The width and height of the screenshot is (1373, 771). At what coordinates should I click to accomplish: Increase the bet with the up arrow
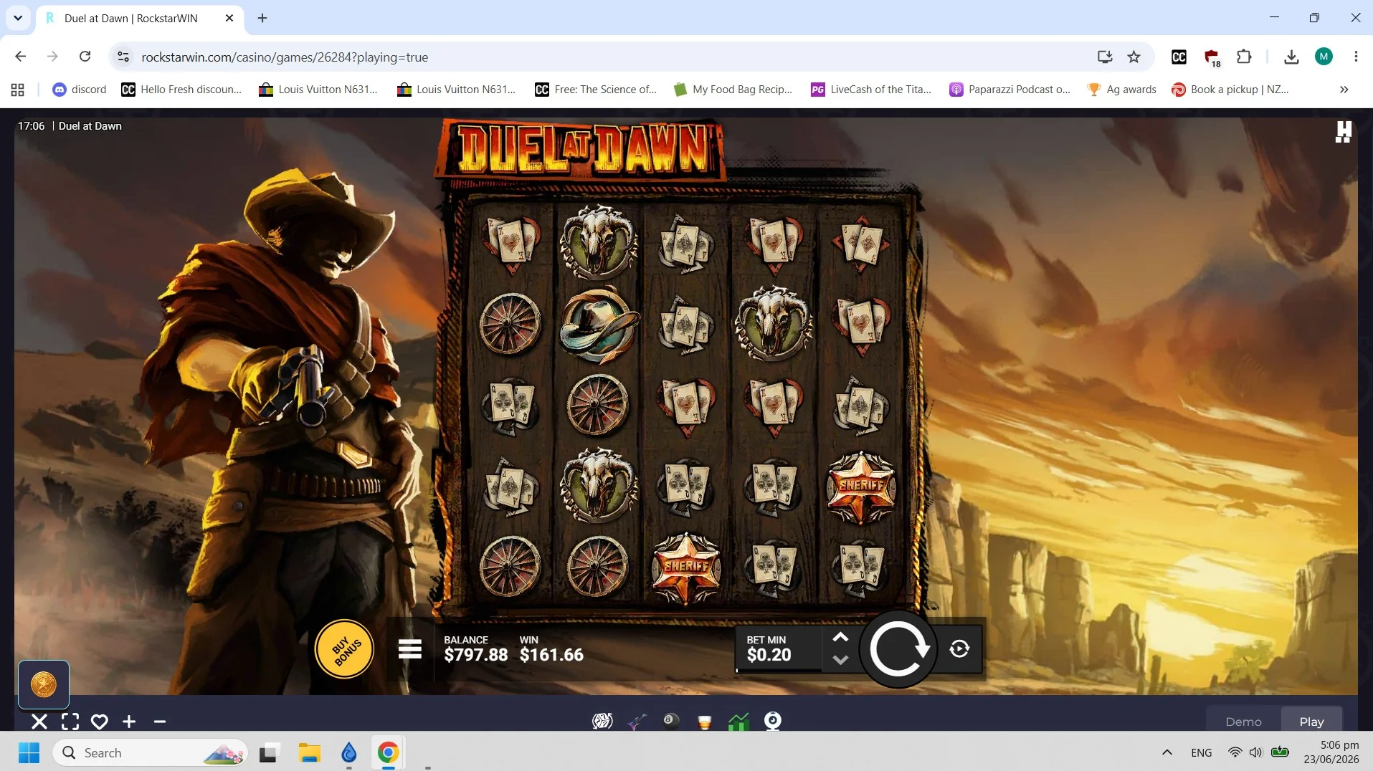click(x=840, y=637)
